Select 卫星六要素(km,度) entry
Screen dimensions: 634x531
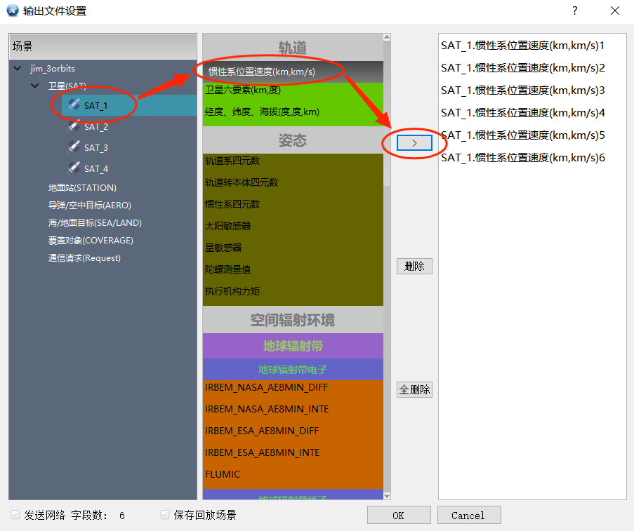point(293,90)
